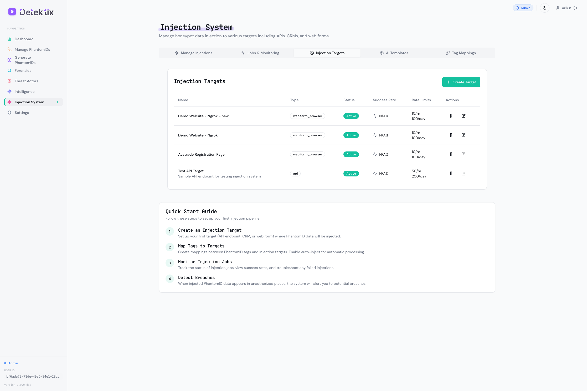Click test-tube icon for Demo Website - Ngrok - new
Screen dimensions: 587x391
pyautogui.click(x=451, y=116)
